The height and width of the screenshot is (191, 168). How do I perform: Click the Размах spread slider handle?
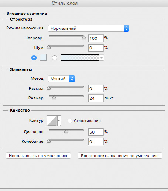coord(49,88)
